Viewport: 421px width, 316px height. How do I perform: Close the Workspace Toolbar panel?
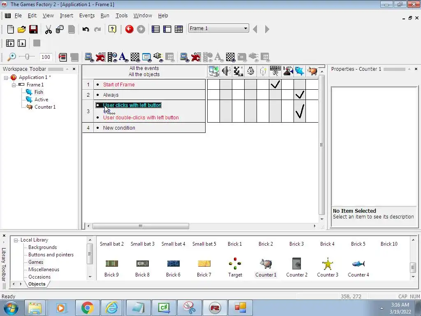pyautogui.click(x=74, y=69)
